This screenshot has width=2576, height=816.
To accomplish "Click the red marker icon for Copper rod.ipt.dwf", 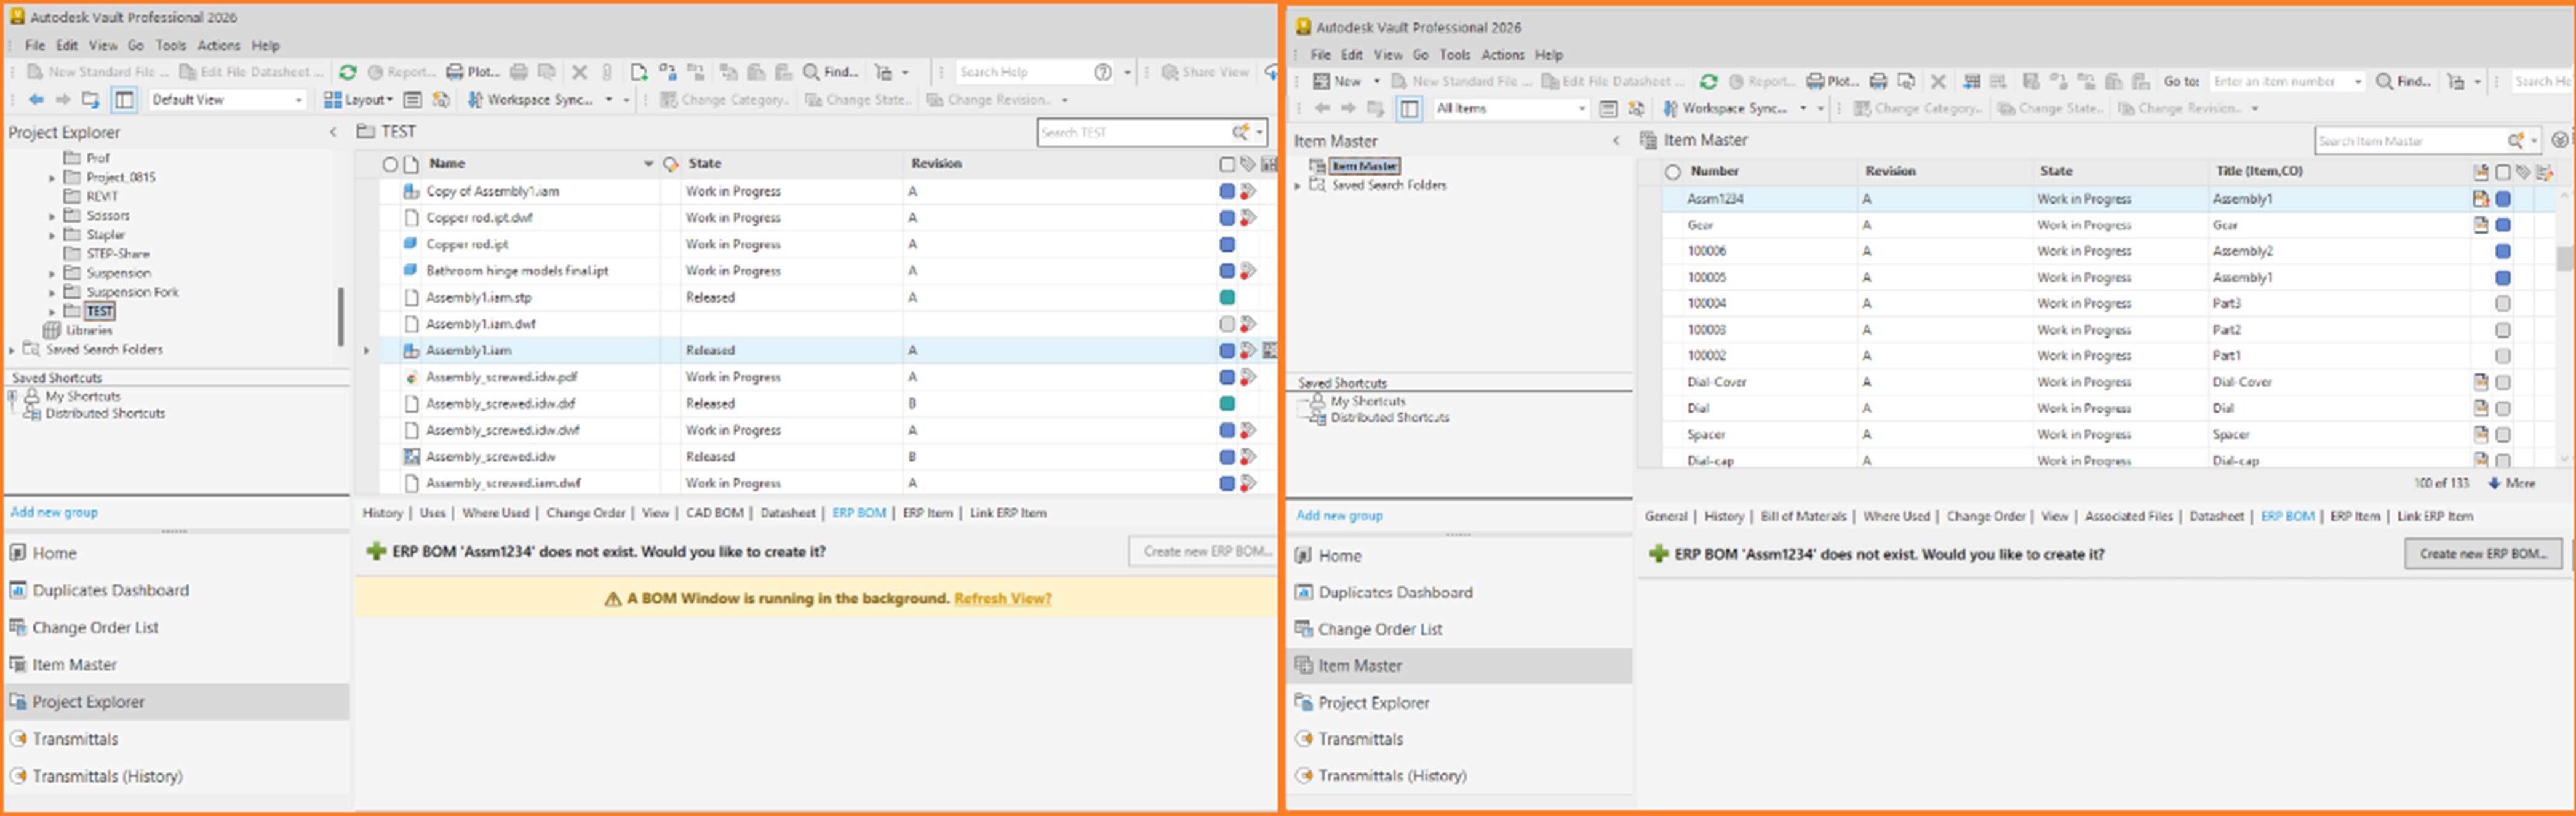I will 1247,218.
